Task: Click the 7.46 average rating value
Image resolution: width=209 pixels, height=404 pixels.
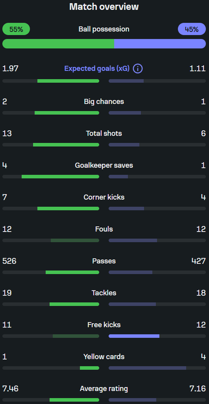Action: click(10, 389)
